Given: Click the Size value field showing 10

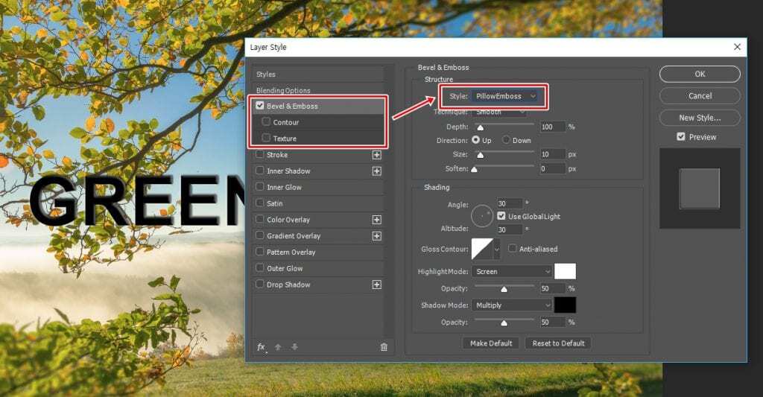Looking at the screenshot, I should pyautogui.click(x=552, y=154).
